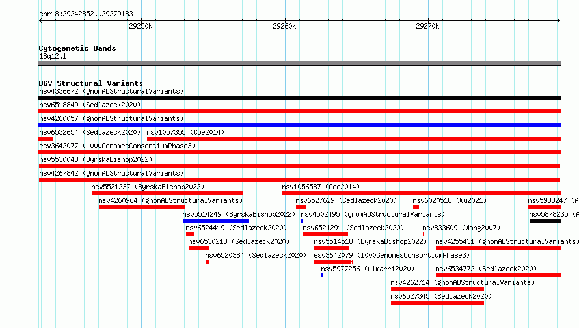
Task: Select the red bar under nsv6527629
Action: coord(301,207)
